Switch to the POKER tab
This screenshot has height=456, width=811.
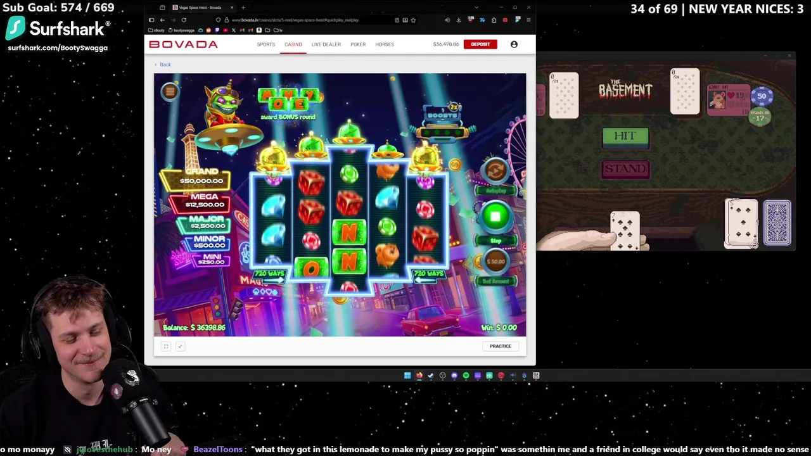click(358, 44)
